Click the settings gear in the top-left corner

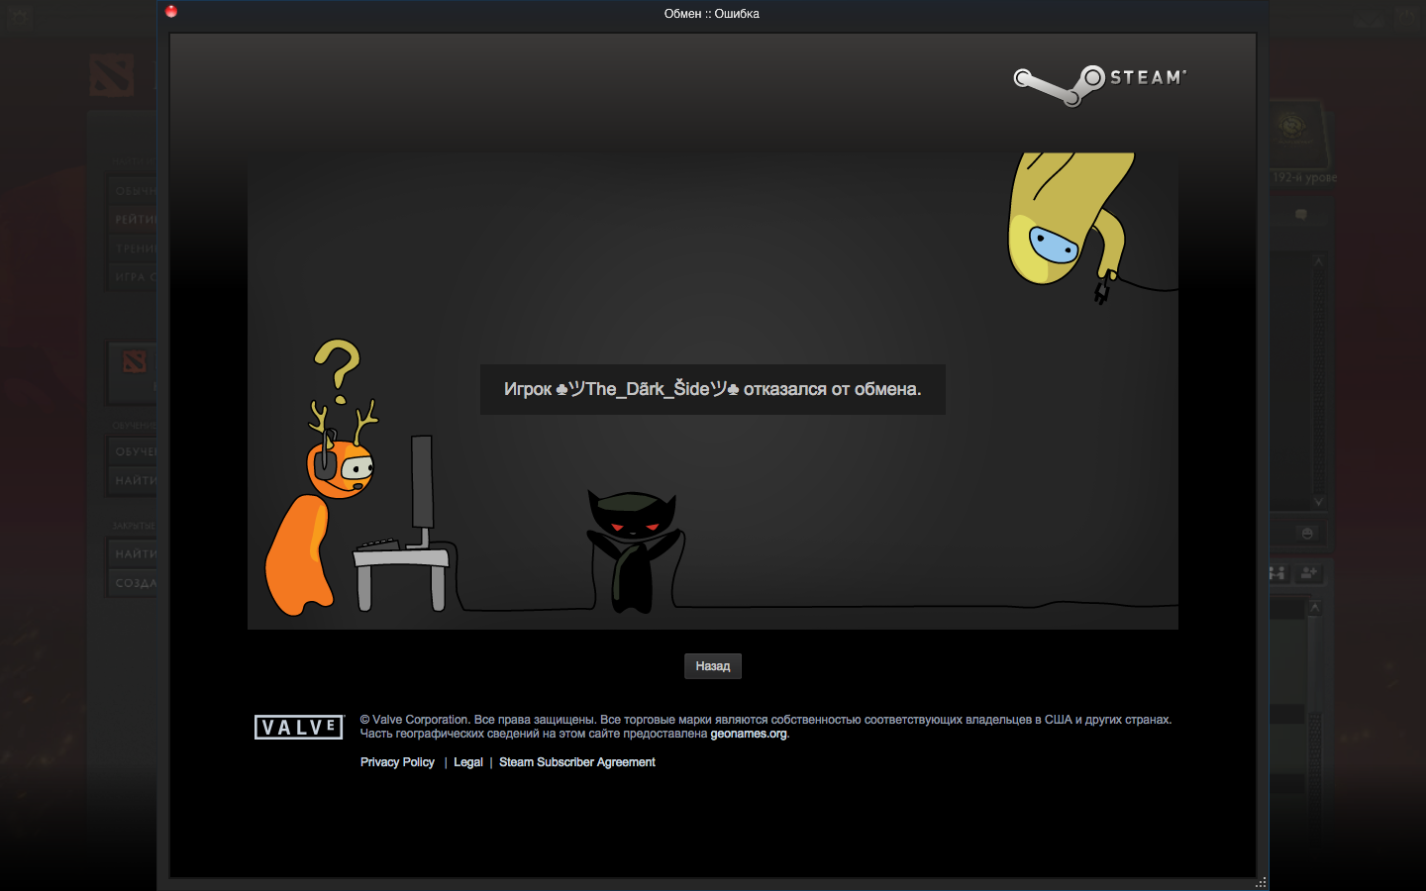click(20, 16)
